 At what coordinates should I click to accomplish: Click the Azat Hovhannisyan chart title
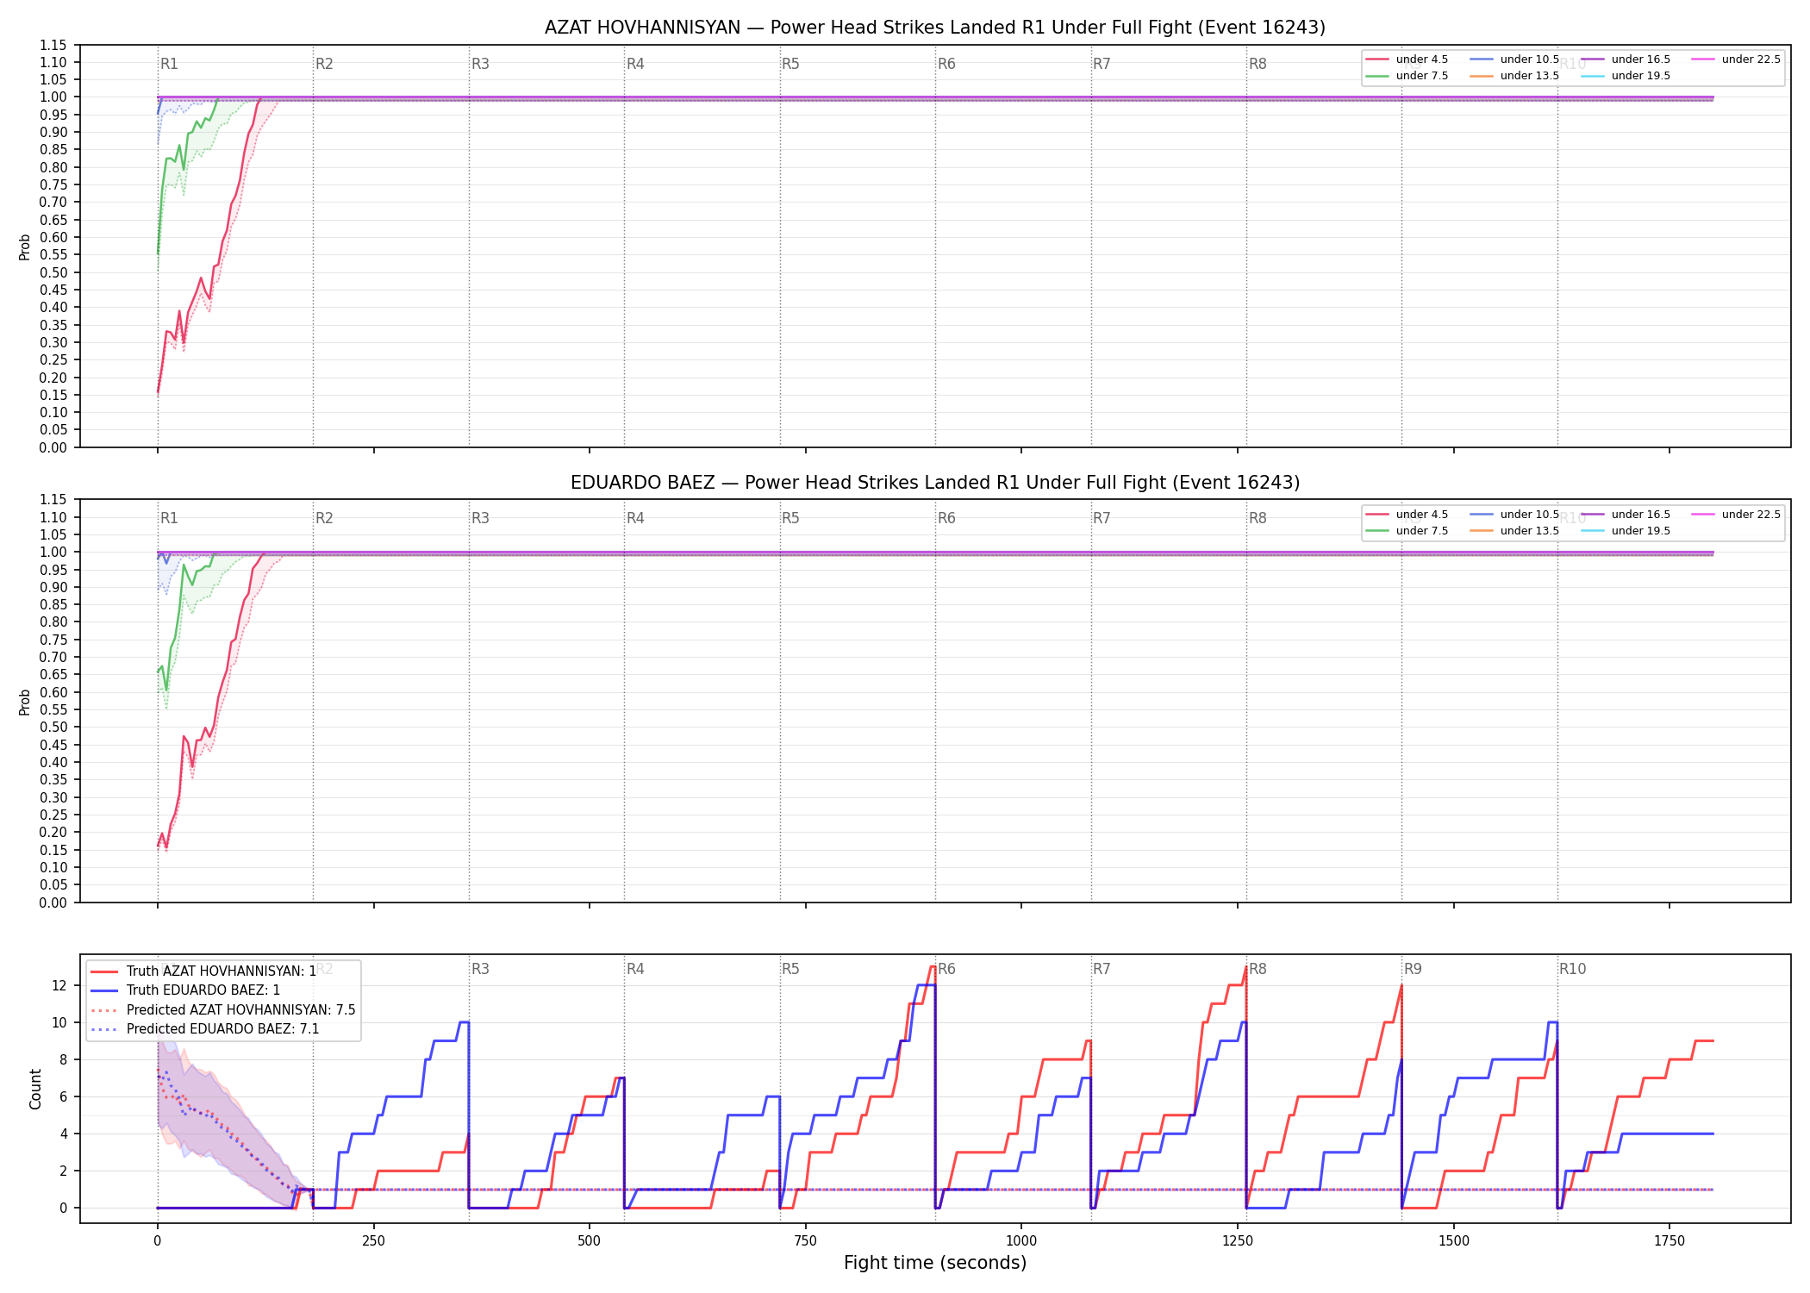coord(935,28)
